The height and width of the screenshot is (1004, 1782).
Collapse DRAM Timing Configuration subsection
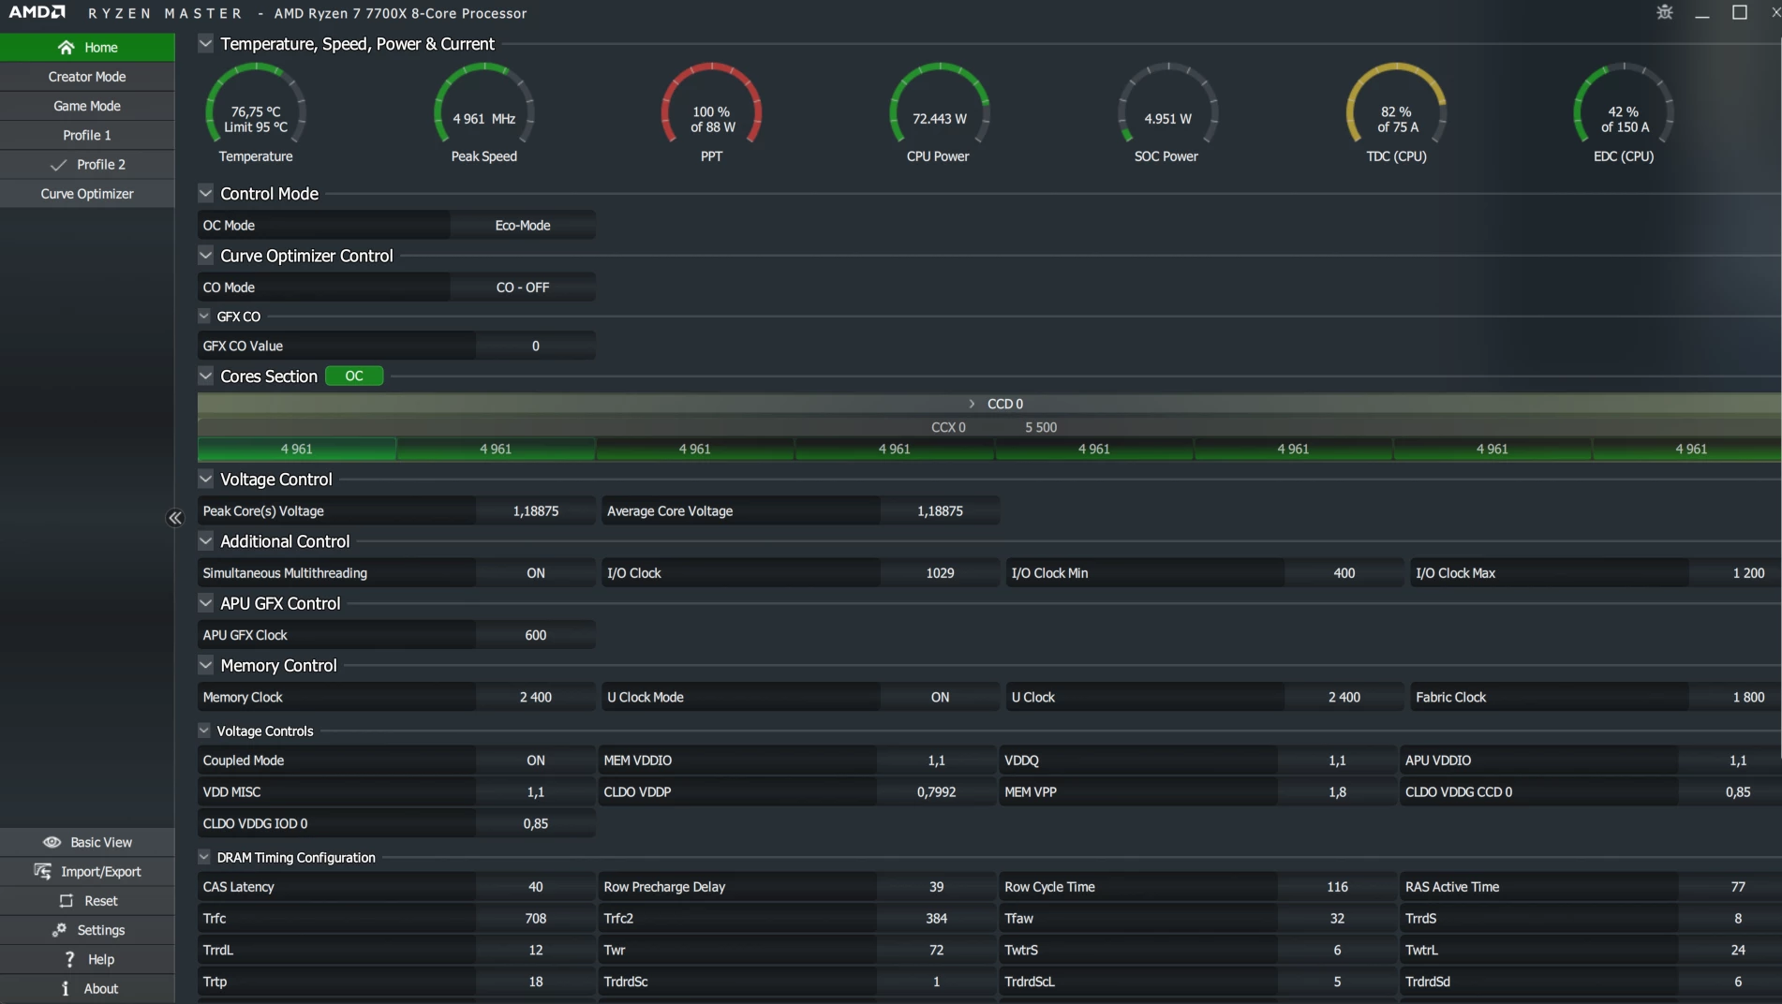coord(204,857)
